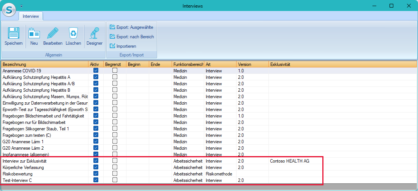Viewport: 418px width, 191px height.
Task: Select the Impfanamnese (allgemein) row
Action: coord(209,154)
